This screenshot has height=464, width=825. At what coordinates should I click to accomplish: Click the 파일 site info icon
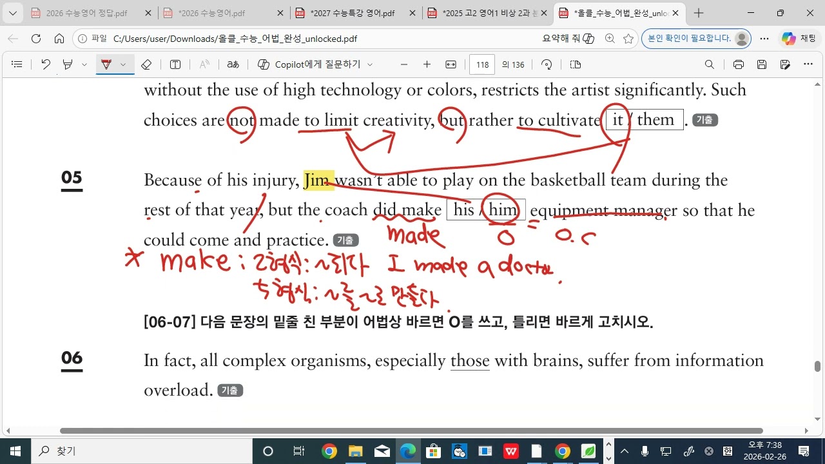[x=92, y=39]
